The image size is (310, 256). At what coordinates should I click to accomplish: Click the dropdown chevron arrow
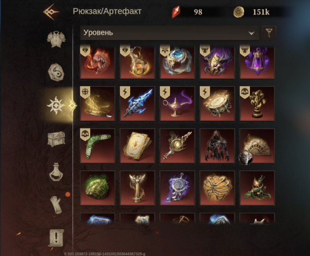click(251, 33)
